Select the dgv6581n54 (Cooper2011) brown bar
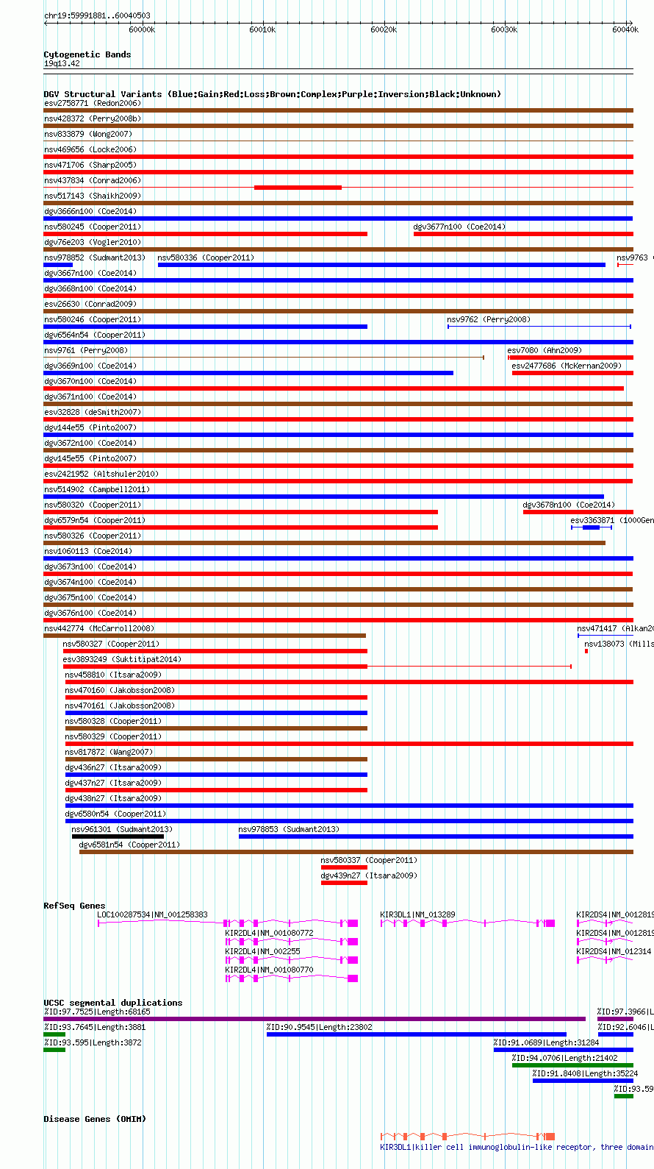 pos(356,852)
